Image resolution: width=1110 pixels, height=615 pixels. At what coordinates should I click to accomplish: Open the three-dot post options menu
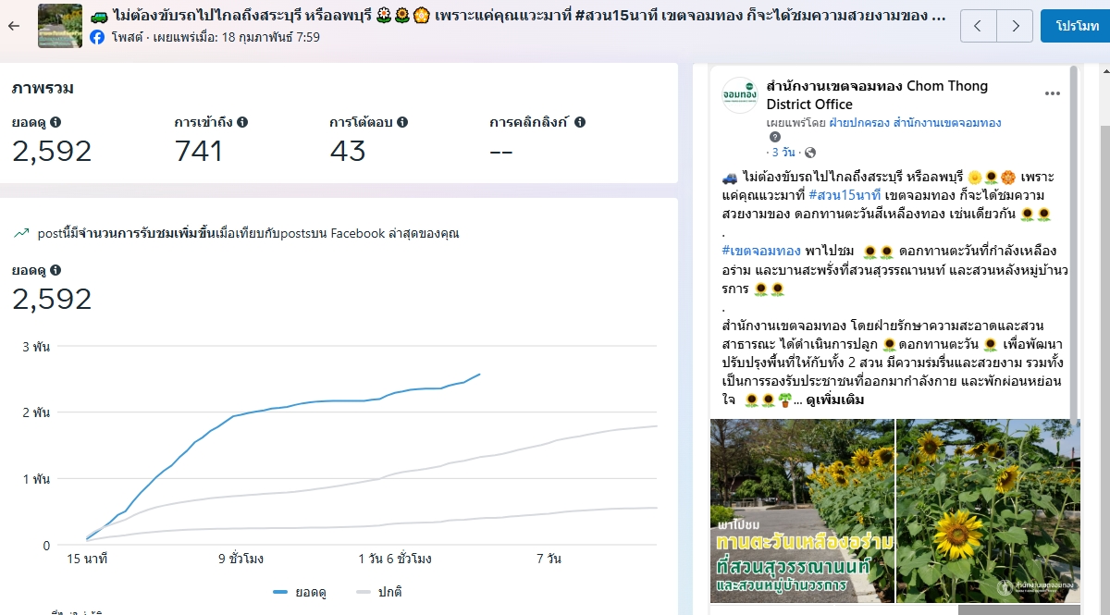[x=1053, y=93]
